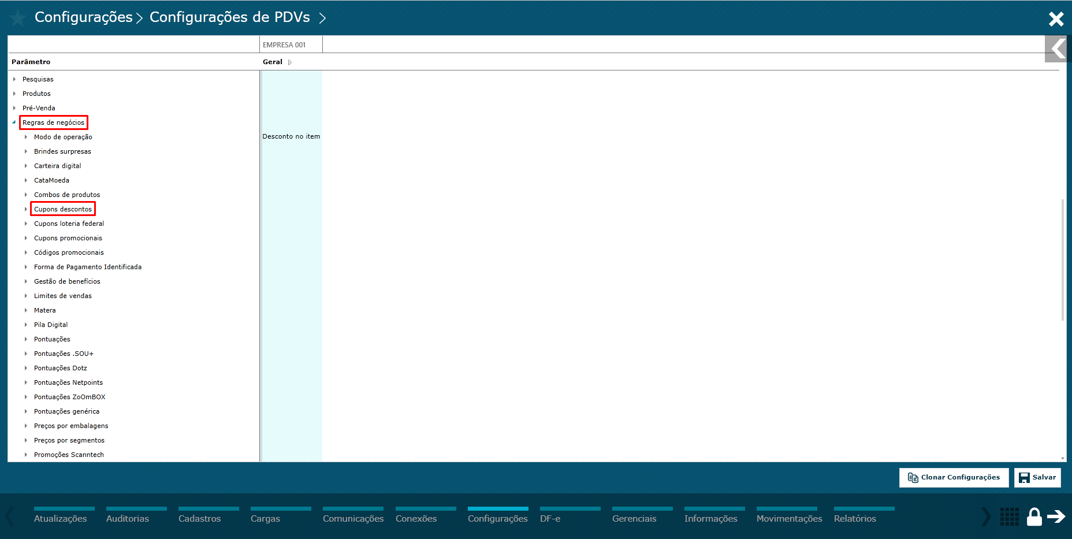Viewport: 1072px width, 539px height.
Task: Open Configurações breadcrumb link
Action: [x=84, y=17]
